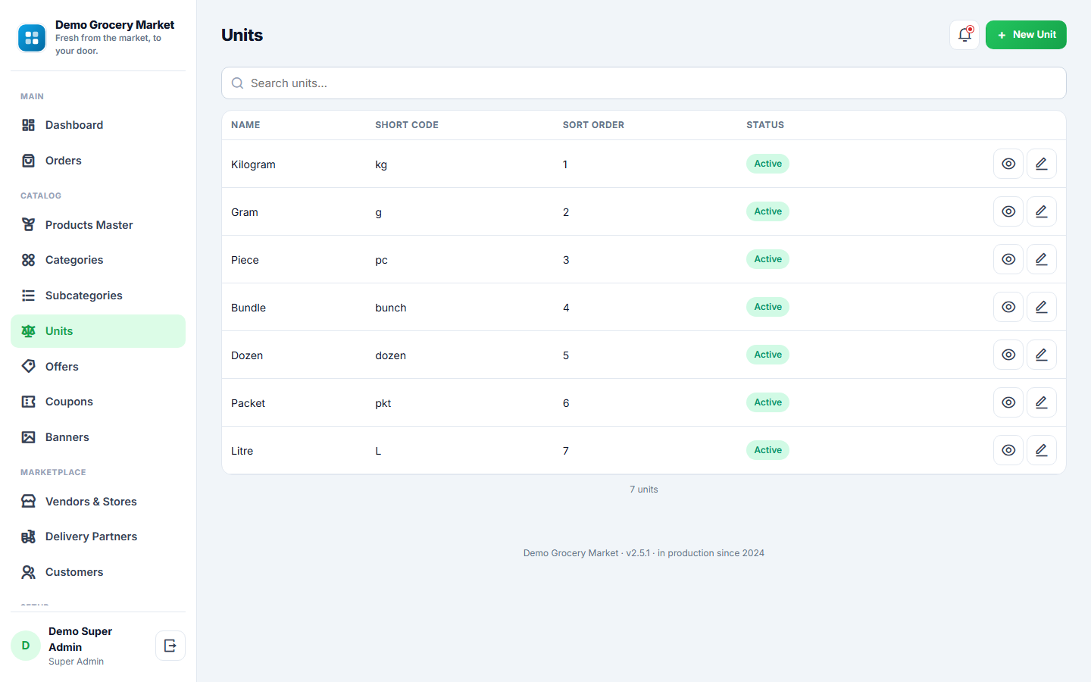Edit the Kilogram unit
This screenshot has width=1091, height=682.
[1042, 164]
